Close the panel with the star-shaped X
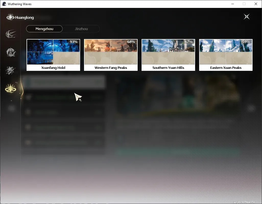 (247, 17)
